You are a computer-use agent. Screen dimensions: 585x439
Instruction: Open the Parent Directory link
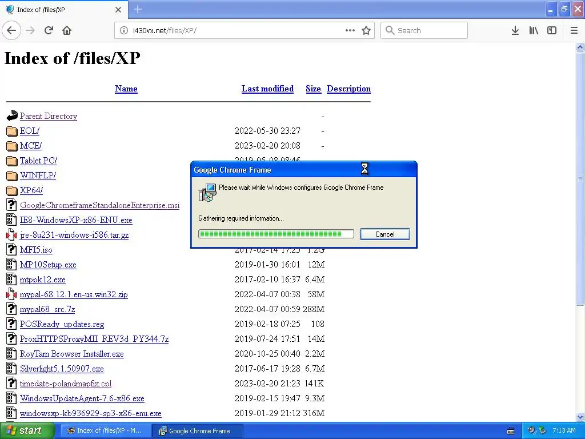tap(49, 116)
